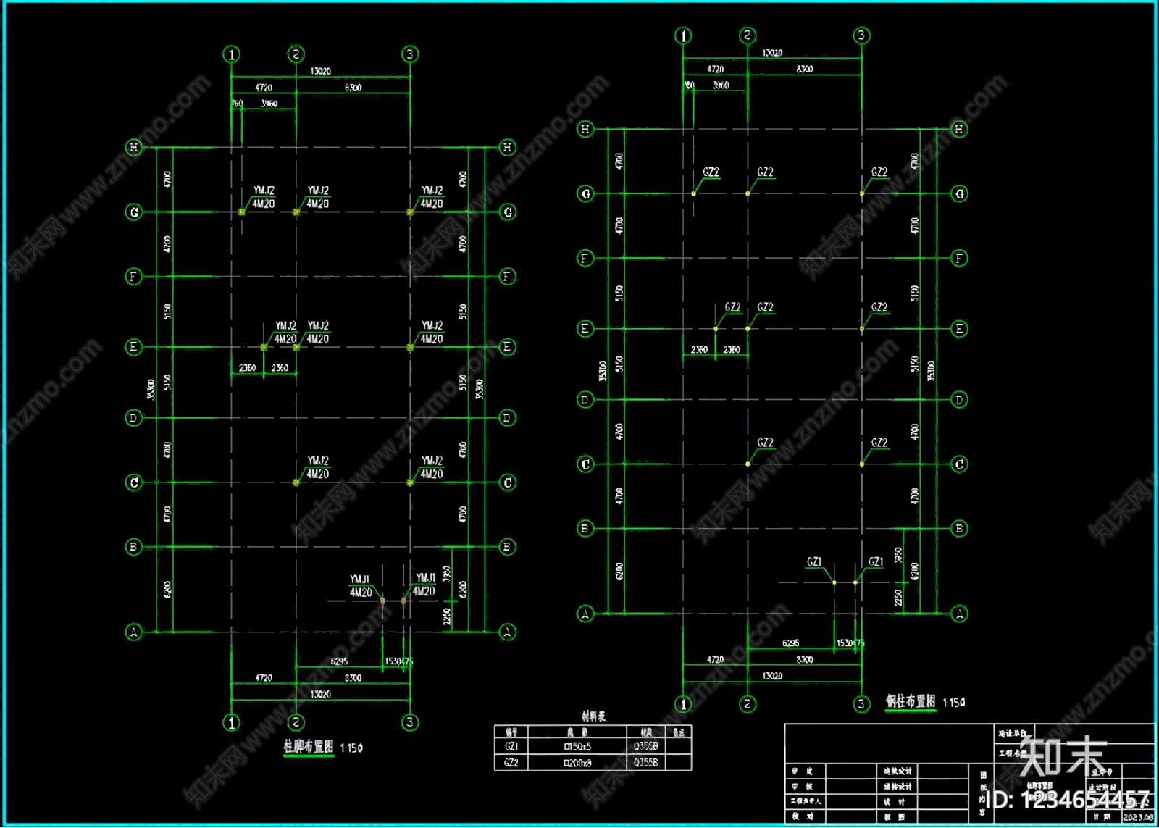This screenshot has width=1159, height=828.
Task: Click the top 13020 dimension in 柱脚布置图
Action: click(x=320, y=71)
